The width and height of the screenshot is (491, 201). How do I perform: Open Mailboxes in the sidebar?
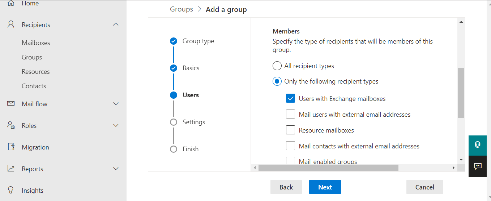(x=36, y=43)
